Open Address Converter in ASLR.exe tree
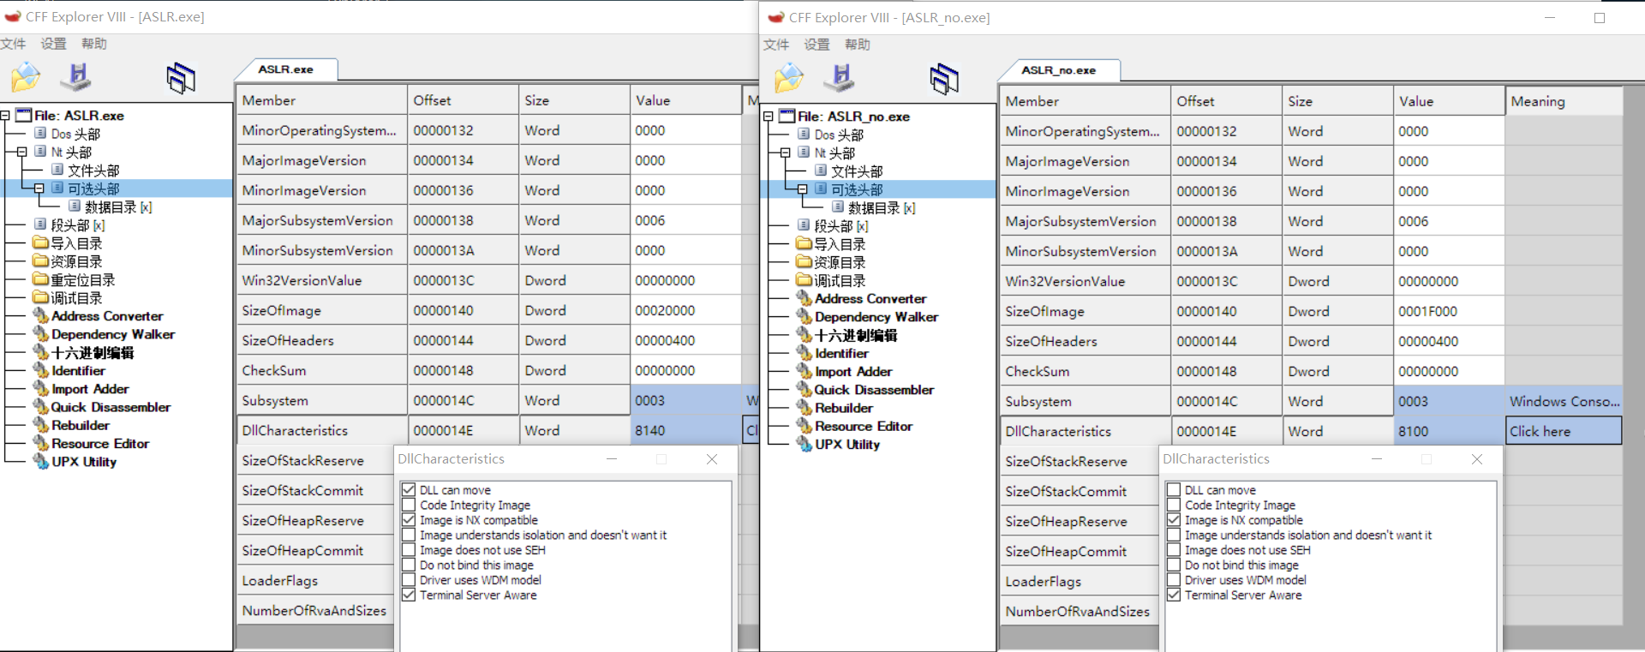Screen dimensions: 1645x652 click(107, 316)
